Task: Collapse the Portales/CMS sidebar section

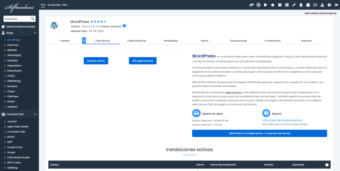Action: click(35, 114)
